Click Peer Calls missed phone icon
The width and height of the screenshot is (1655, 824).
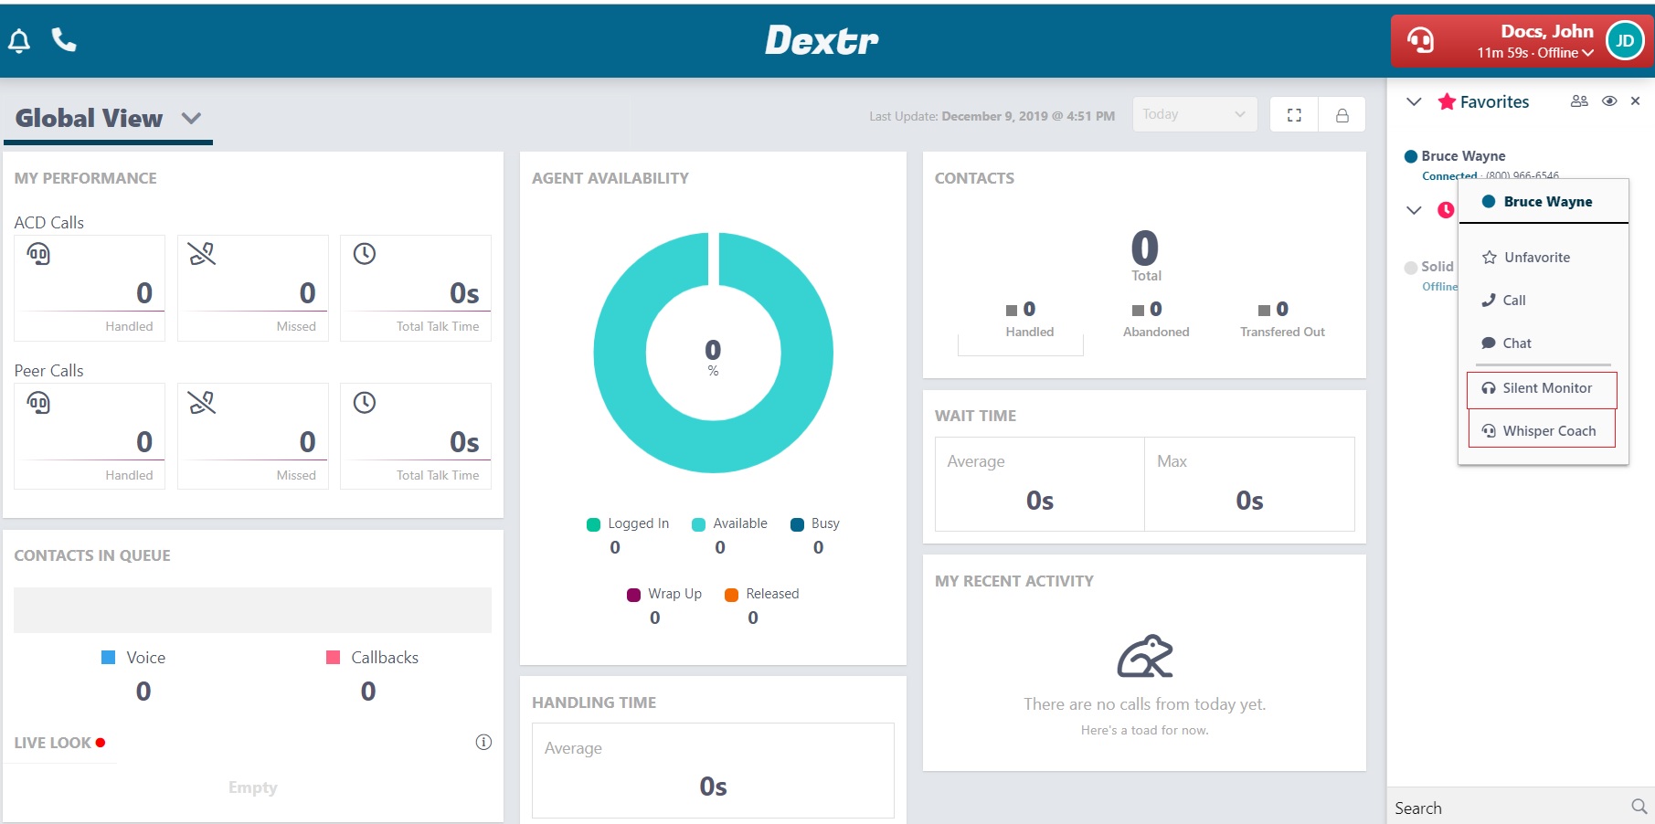(x=202, y=402)
